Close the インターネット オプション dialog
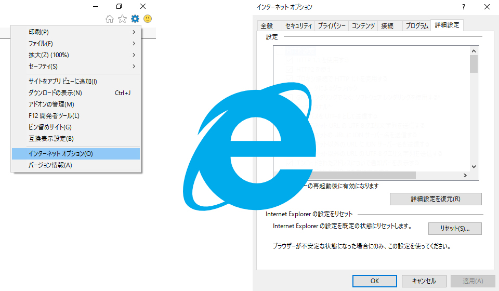Screen dimensions: 499x291 pos(487,7)
